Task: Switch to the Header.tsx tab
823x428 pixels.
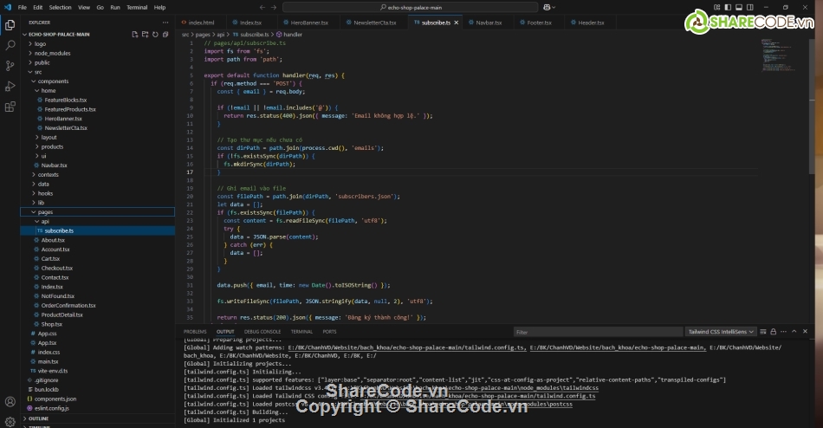Action: click(591, 23)
